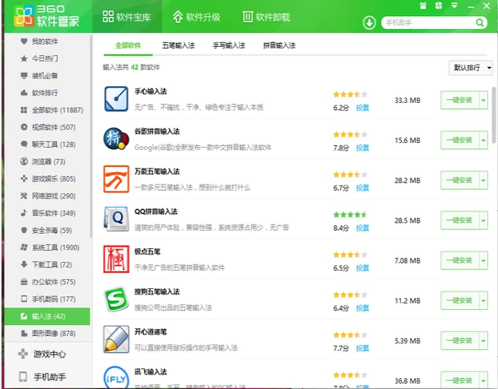Select the 五笔输入法 category tab
The height and width of the screenshot is (389, 498).
tap(178, 45)
